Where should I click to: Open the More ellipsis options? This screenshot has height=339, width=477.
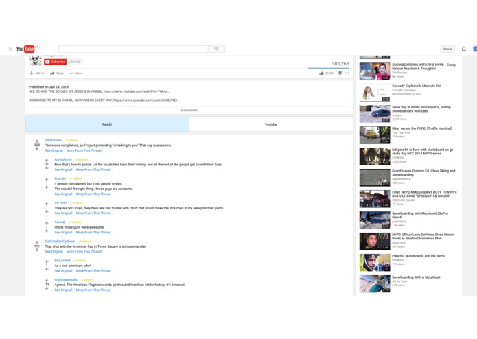pos(72,73)
